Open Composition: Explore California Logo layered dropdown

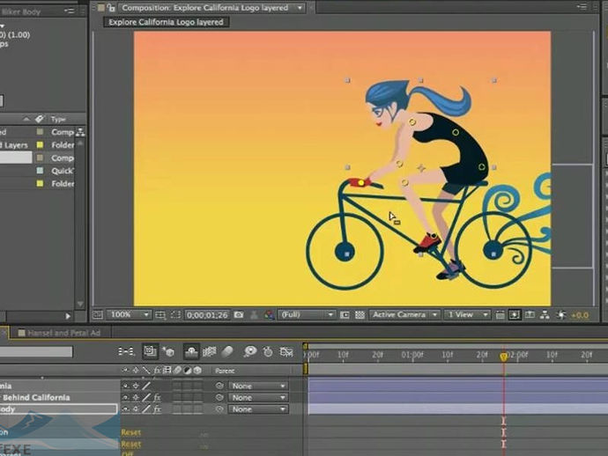click(211, 8)
